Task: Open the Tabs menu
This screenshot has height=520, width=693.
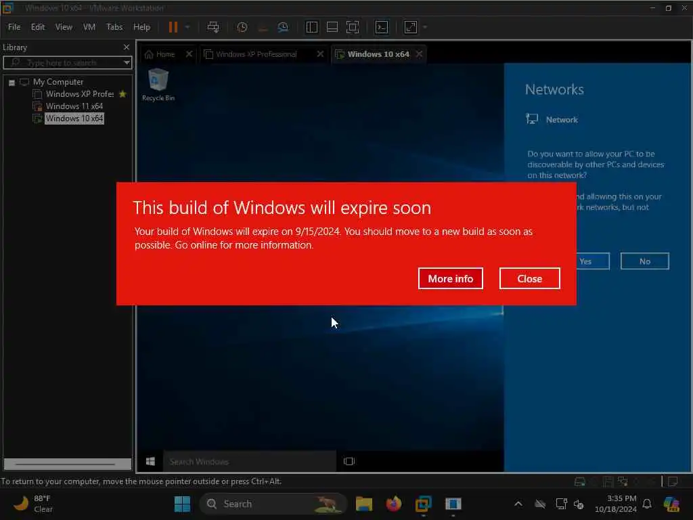Action: click(x=114, y=27)
